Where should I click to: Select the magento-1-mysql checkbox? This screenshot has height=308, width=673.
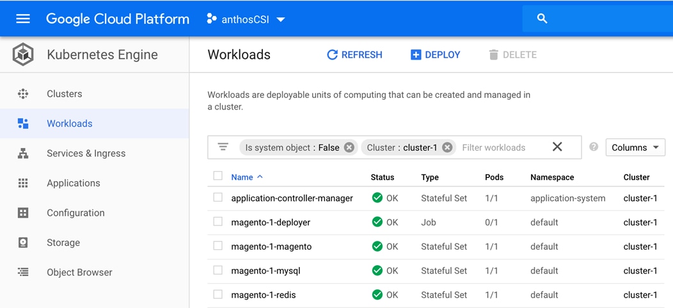[218, 270]
